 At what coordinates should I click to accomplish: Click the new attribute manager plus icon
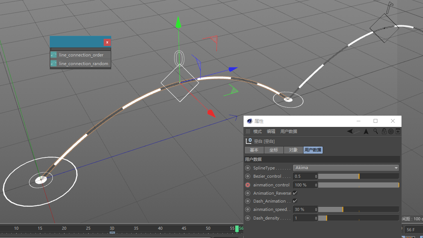pos(398,131)
